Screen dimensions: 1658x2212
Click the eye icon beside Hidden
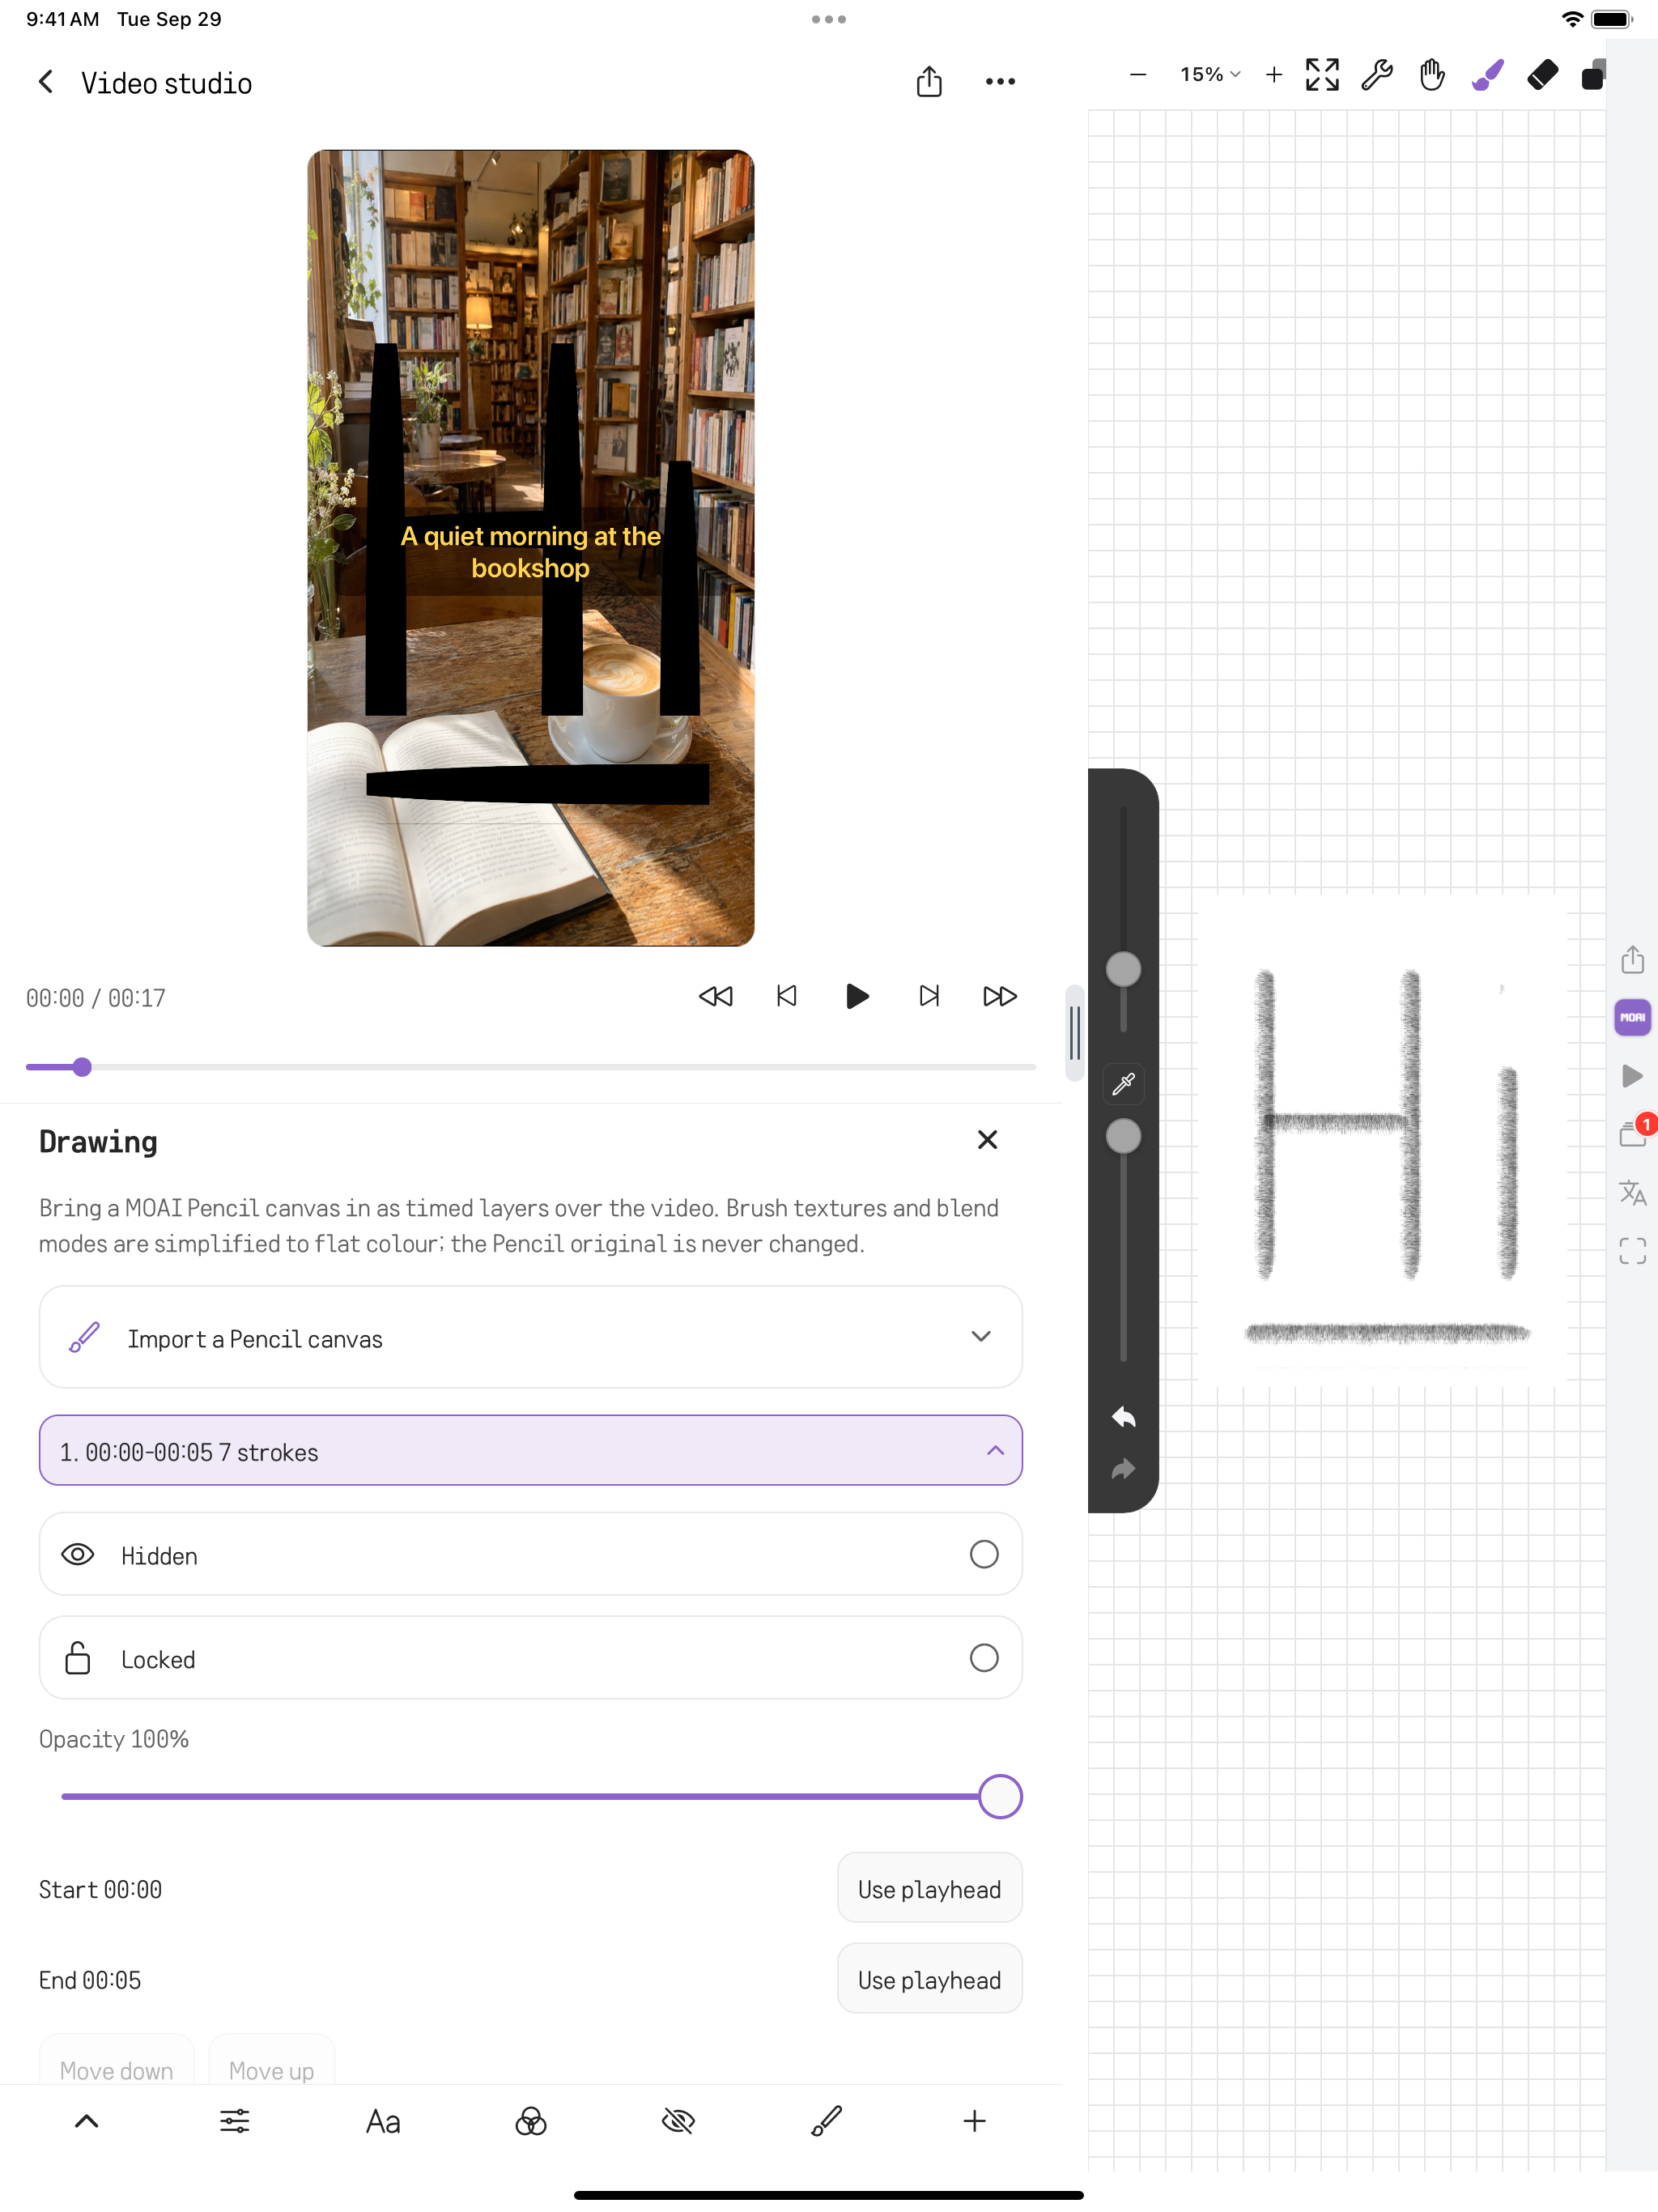tap(78, 1554)
